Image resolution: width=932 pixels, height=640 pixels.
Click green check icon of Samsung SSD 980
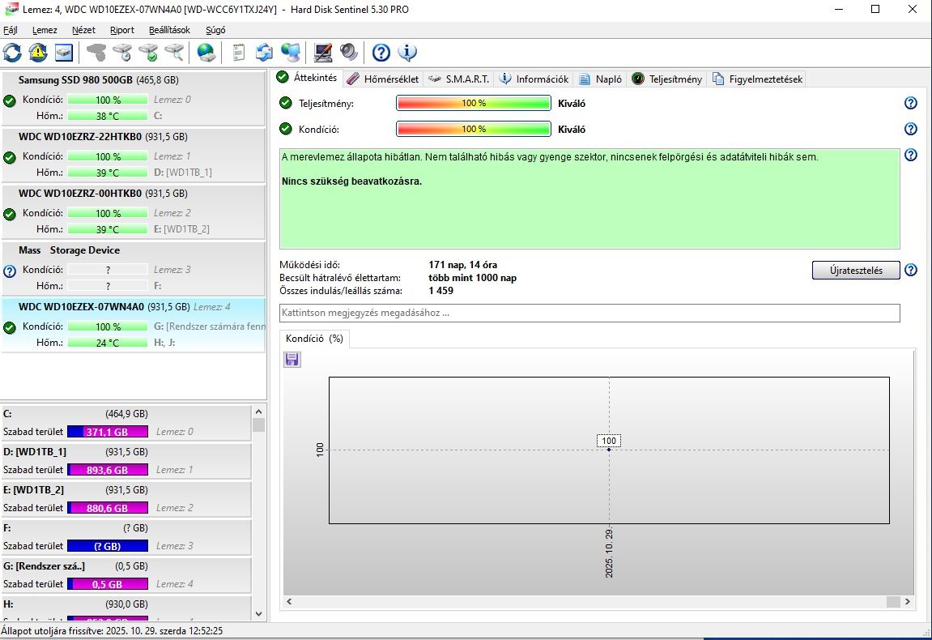pyautogui.click(x=10, y=100)
